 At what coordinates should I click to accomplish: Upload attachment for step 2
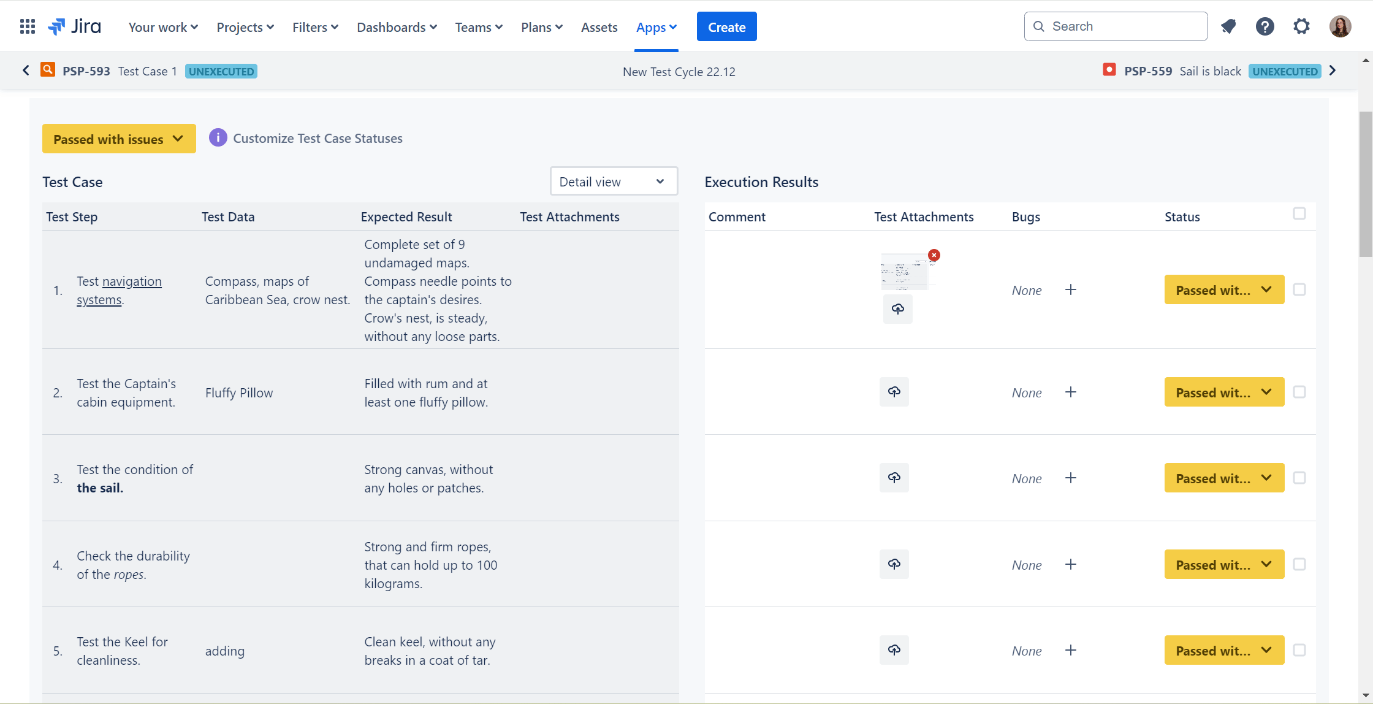(894, 392)
